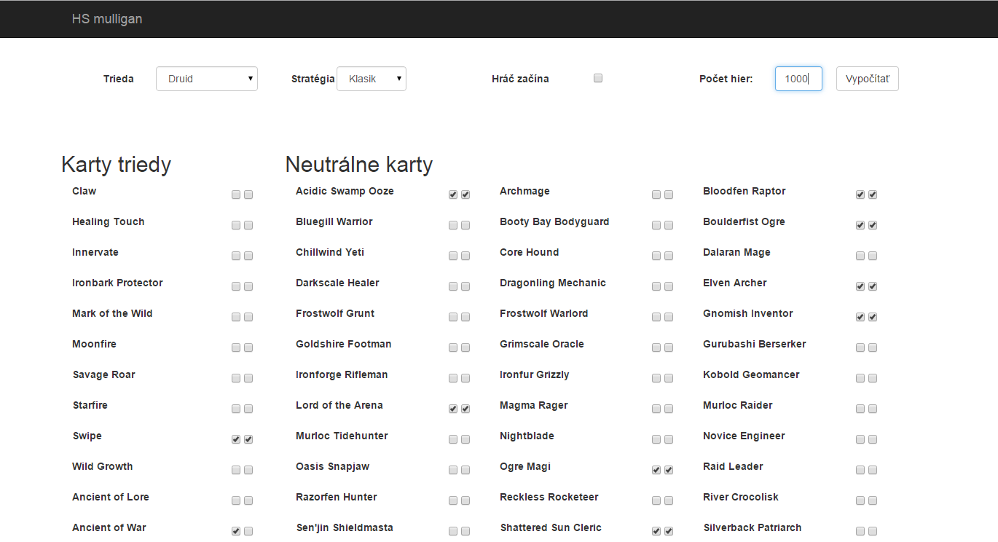Tick the first Raid Leader checkbox
This screenshot has width=998, height=542.
pyautogui.click(x=860, y=470)
